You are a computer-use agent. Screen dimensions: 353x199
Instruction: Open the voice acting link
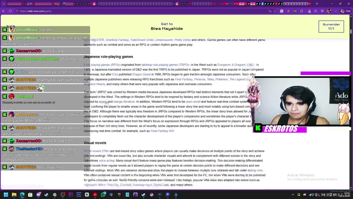point(106,161)
